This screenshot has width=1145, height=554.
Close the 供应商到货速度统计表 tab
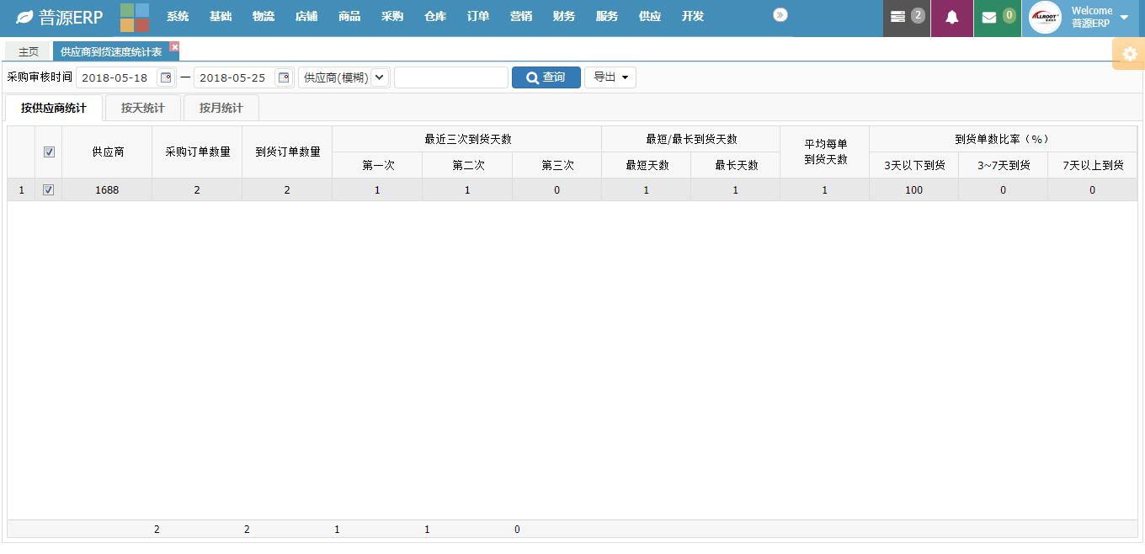point(174,47)
